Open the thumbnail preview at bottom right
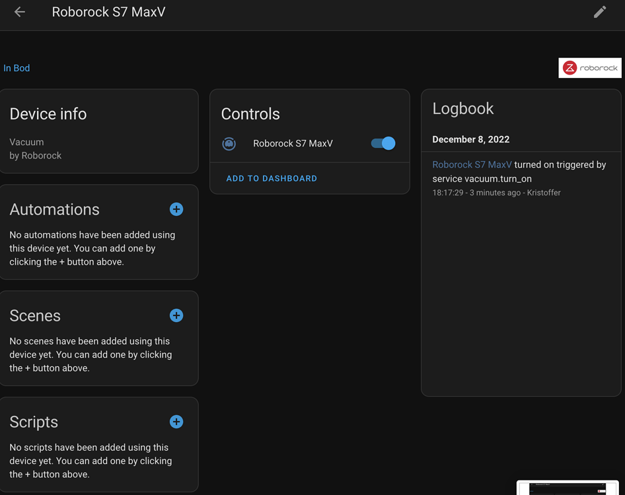625x495 pixels. [x=568, y=488]
